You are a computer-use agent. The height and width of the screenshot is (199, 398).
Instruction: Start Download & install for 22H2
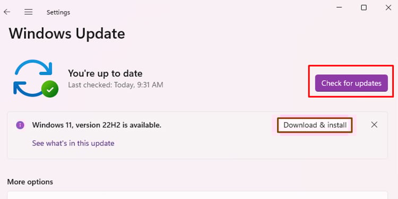(315, 125)
